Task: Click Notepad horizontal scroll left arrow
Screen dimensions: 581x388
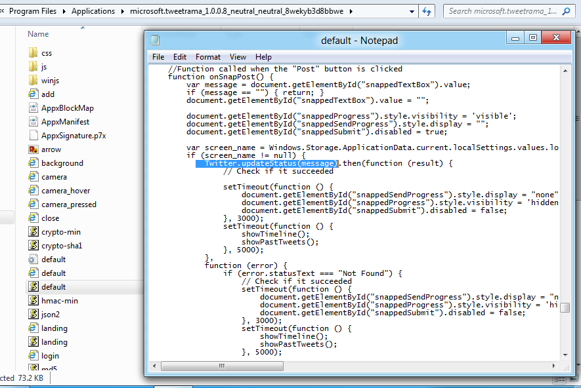Action: click(154, 366)
